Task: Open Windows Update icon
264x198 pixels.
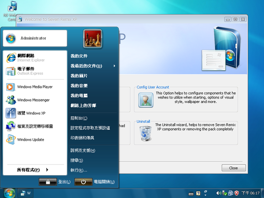Action: click(x=11, y=139)
